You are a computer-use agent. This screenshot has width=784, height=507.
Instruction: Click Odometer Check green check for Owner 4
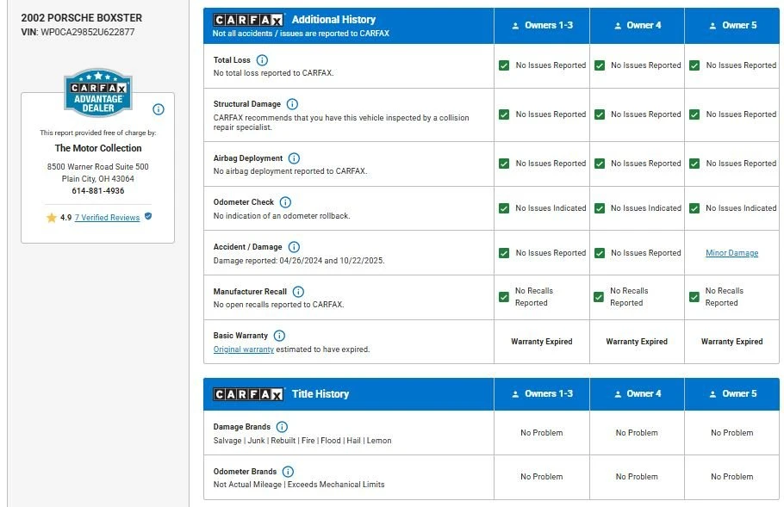[600, 208]
